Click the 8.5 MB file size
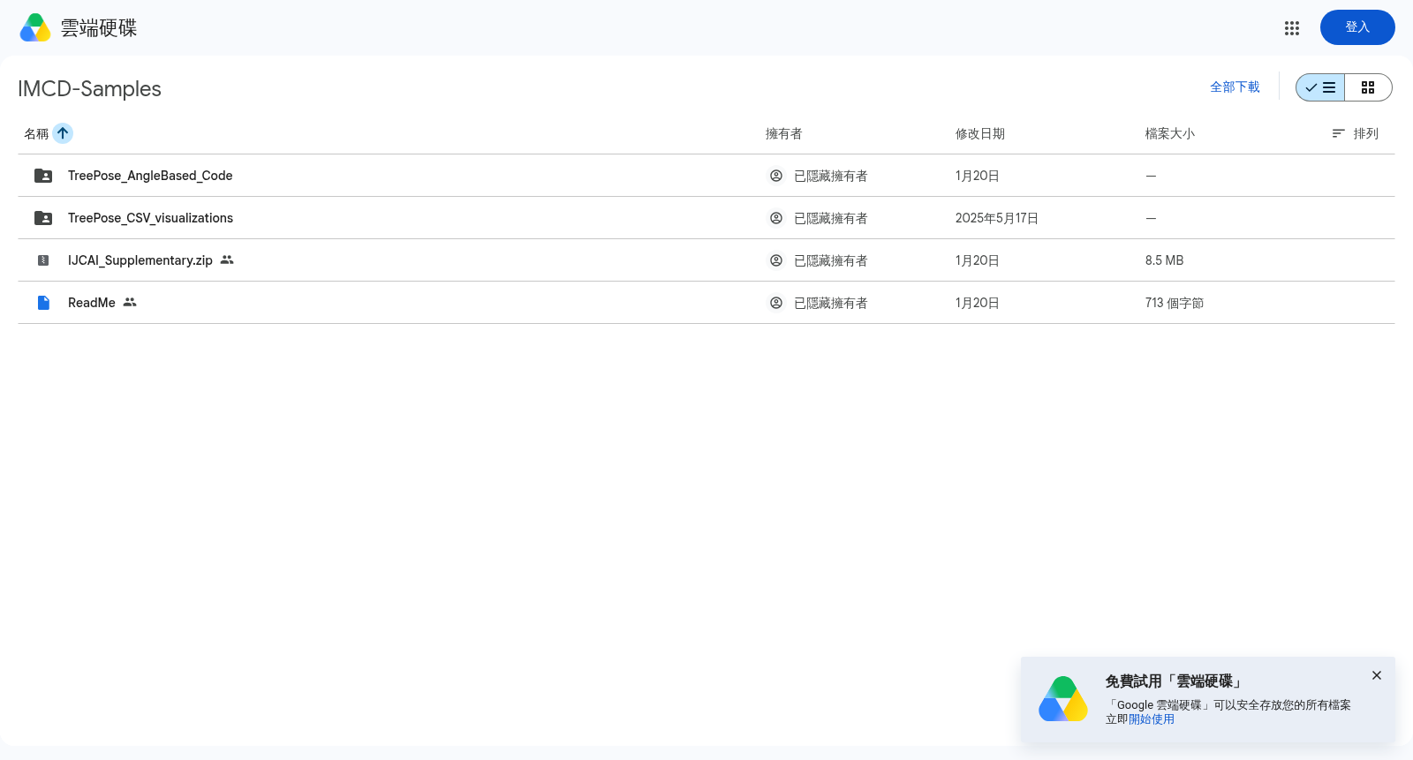This screenshot has width=1413, height=760. pyautogui.click(x=1165, y=260)
